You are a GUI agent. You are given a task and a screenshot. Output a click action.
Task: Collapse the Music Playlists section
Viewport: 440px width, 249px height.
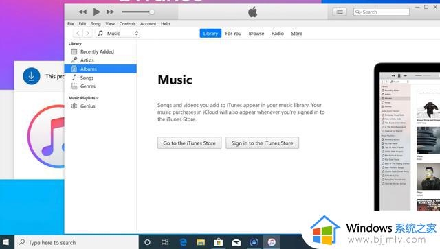(83, 98)
